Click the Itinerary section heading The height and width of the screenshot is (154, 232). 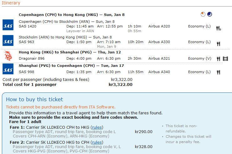[11, 3]
